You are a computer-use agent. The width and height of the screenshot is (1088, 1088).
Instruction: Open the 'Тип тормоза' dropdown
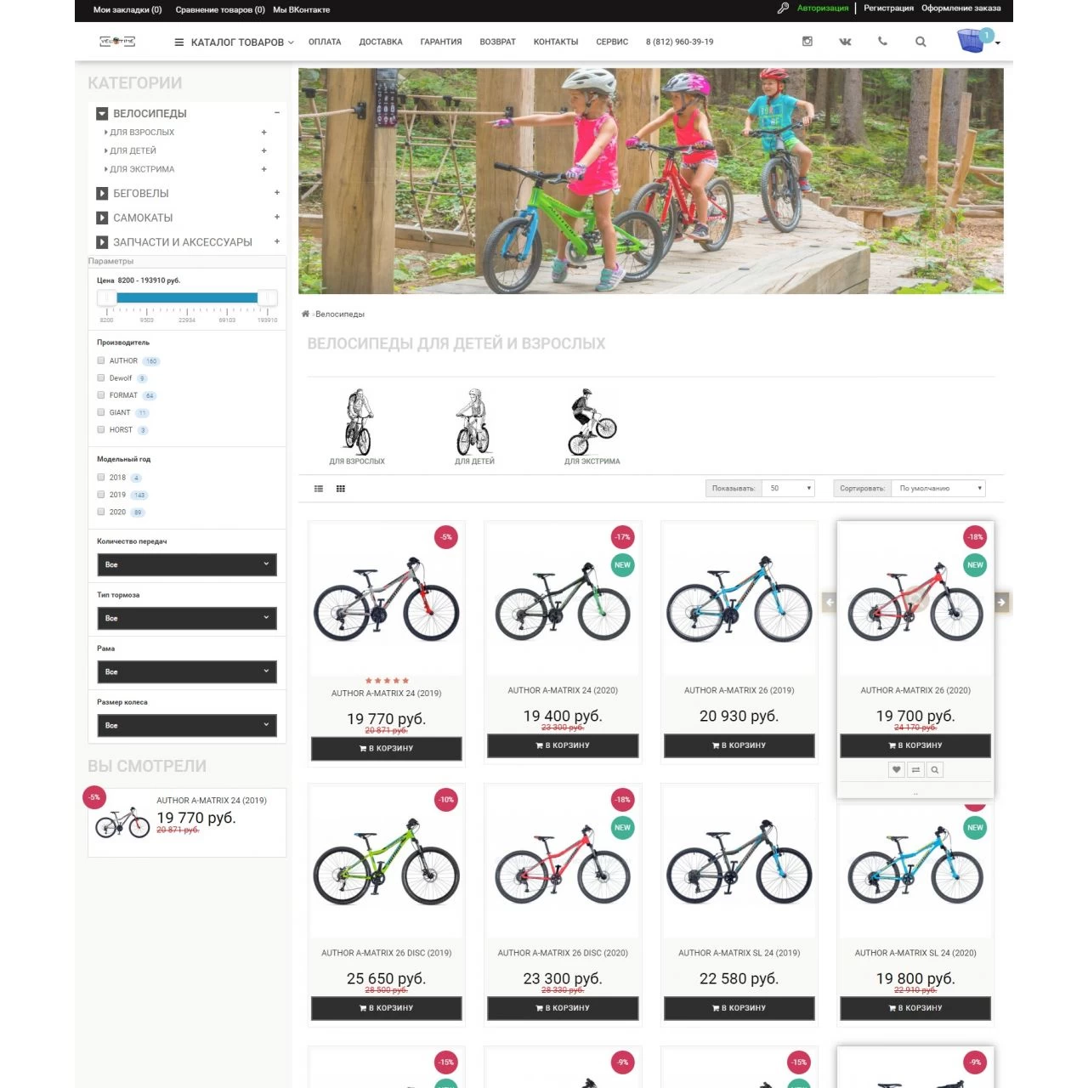[x=187, y=618]
